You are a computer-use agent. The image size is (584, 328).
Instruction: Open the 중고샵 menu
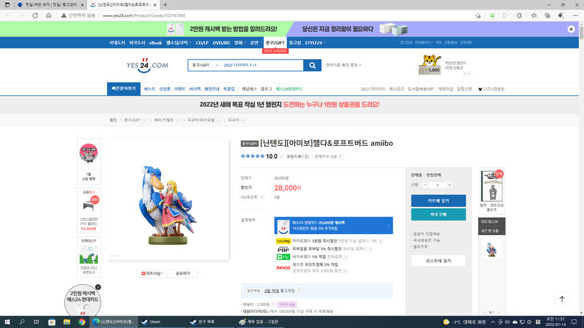tap(295, 43)
